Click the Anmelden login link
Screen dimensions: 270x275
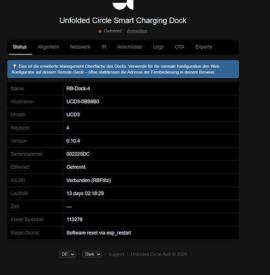(137, 31)
